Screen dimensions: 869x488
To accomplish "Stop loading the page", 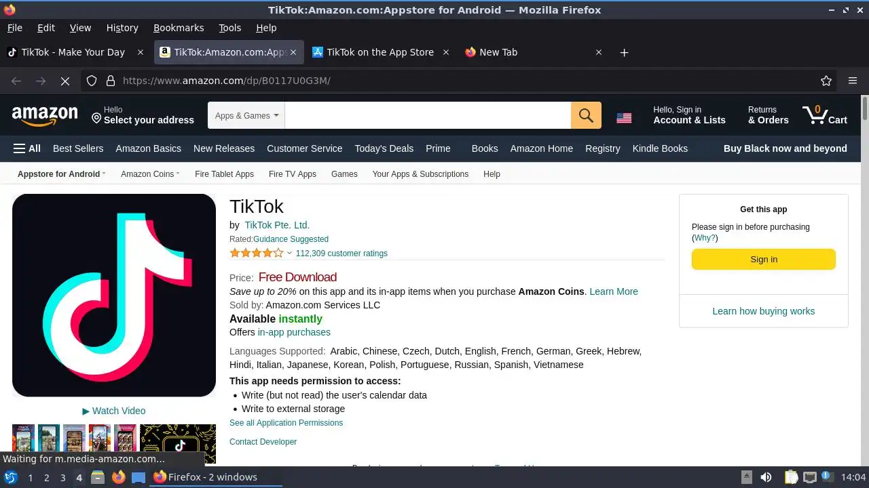I will [65, 81].
